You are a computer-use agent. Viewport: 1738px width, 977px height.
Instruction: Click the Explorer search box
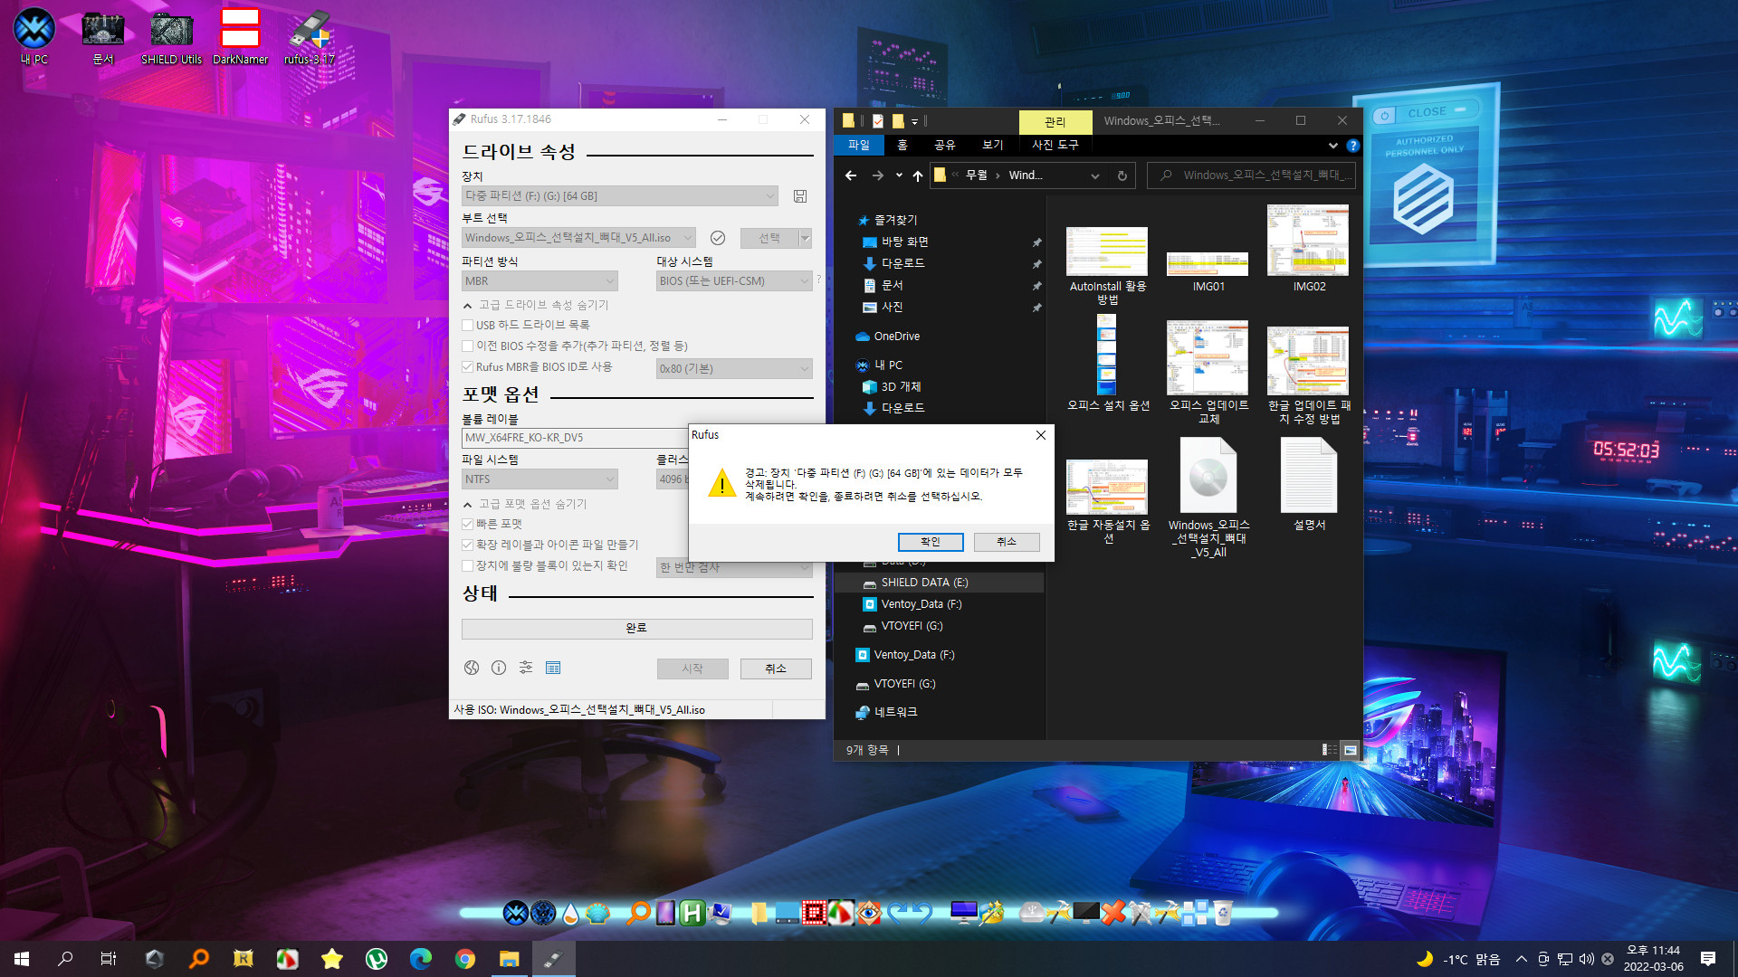(1252, 175)
